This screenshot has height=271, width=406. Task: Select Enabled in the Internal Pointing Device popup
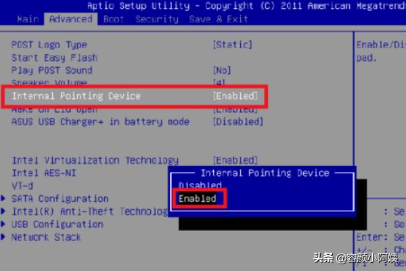click(x=198, y=199)
